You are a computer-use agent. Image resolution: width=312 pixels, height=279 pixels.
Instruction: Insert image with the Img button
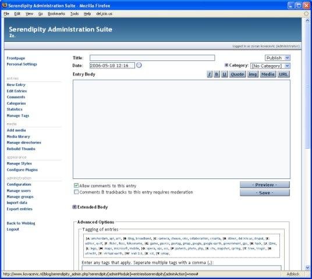(253, 74)
